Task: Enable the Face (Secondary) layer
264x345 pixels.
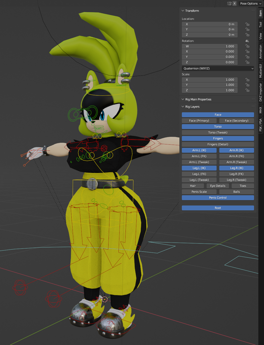Action: (x=236, y=121)
